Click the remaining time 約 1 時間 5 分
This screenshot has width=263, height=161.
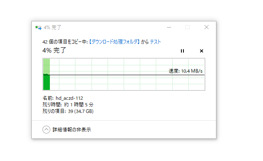[x=79, y=105]
